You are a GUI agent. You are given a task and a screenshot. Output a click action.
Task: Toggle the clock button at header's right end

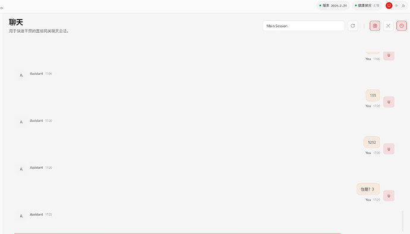pyautogui.click(x=402, y=26)
